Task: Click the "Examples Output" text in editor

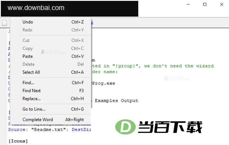Action: click(x=117, y=101)
